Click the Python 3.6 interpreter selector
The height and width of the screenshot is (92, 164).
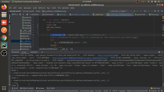coord(137,91)
